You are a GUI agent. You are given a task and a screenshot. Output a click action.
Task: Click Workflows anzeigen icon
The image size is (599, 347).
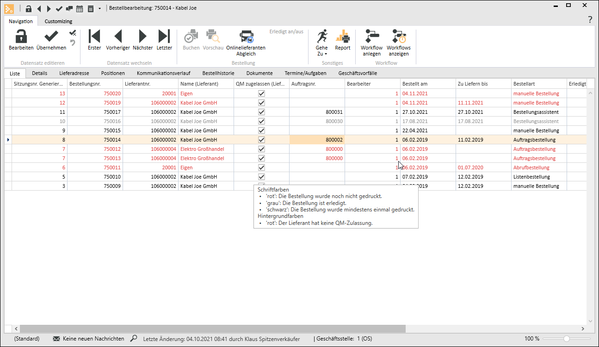point(398,37)
